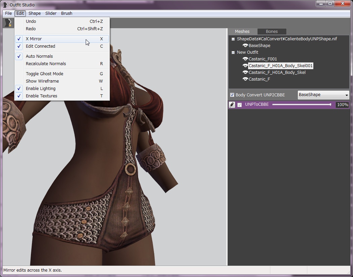Collapse the CalienteBodyUNPShape.nif tree node
Screen dimensions: 353x277
coord(233,39)
